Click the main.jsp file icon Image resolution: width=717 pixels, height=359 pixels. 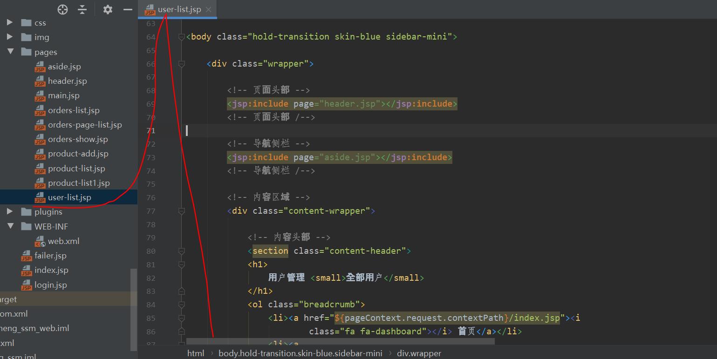tap(40, 95)
